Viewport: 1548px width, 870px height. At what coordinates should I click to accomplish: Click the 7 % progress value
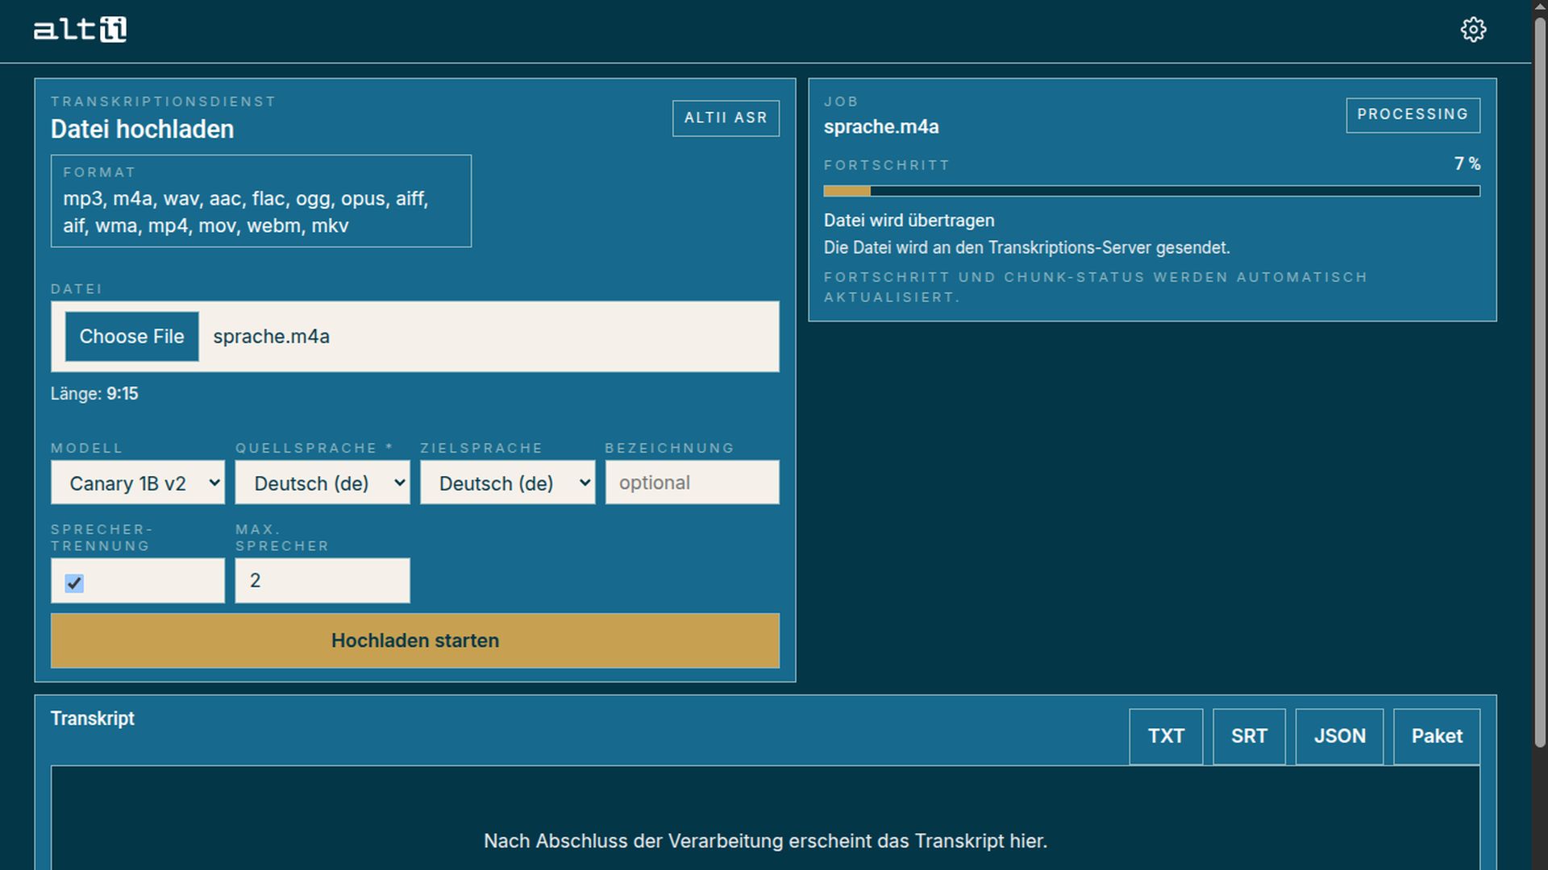pyautogui.click(x=1467, y=164)
